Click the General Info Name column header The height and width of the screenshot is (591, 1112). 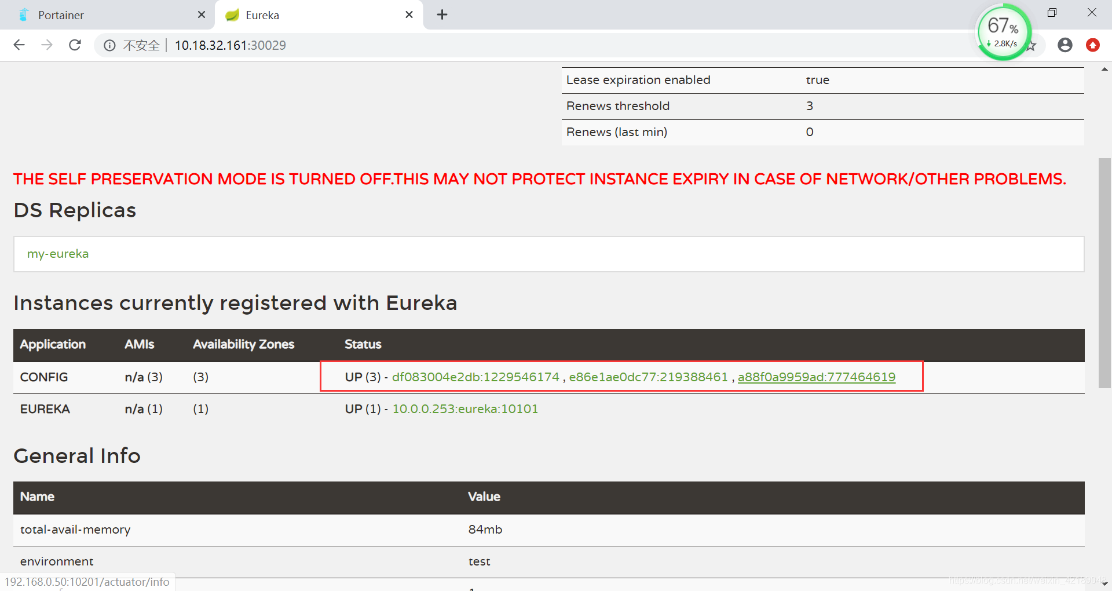(x=37, y=497)
